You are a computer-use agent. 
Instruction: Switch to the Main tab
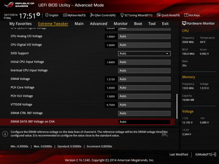(79, 24)
